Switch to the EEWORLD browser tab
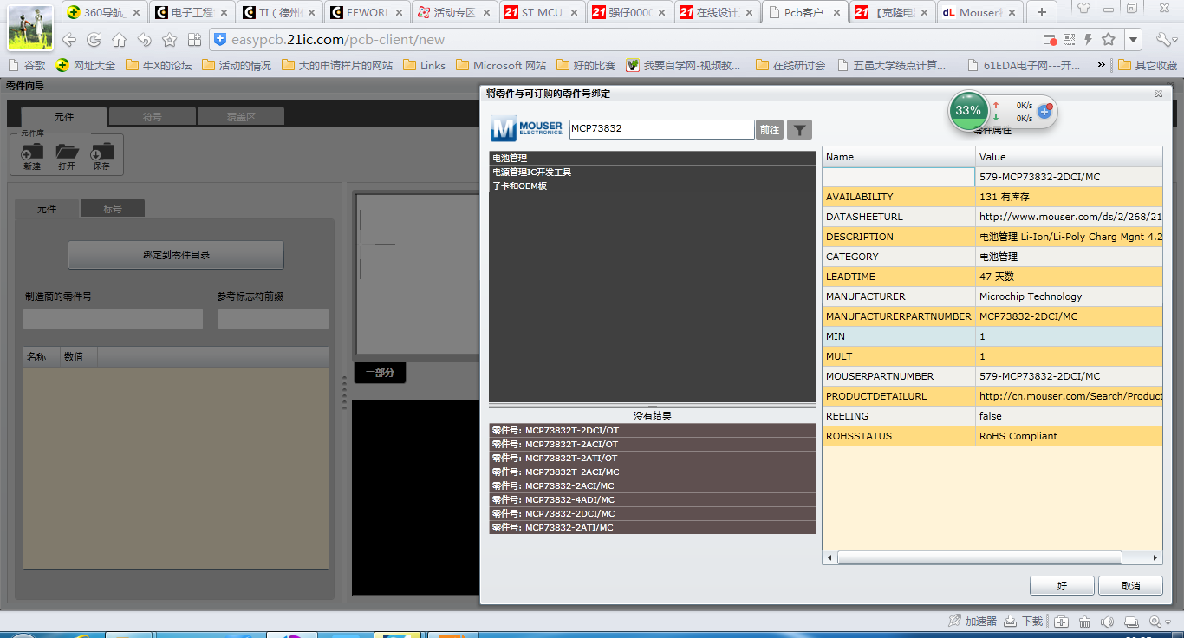This screenshot has width=1184, height=638. coord(367,12)
